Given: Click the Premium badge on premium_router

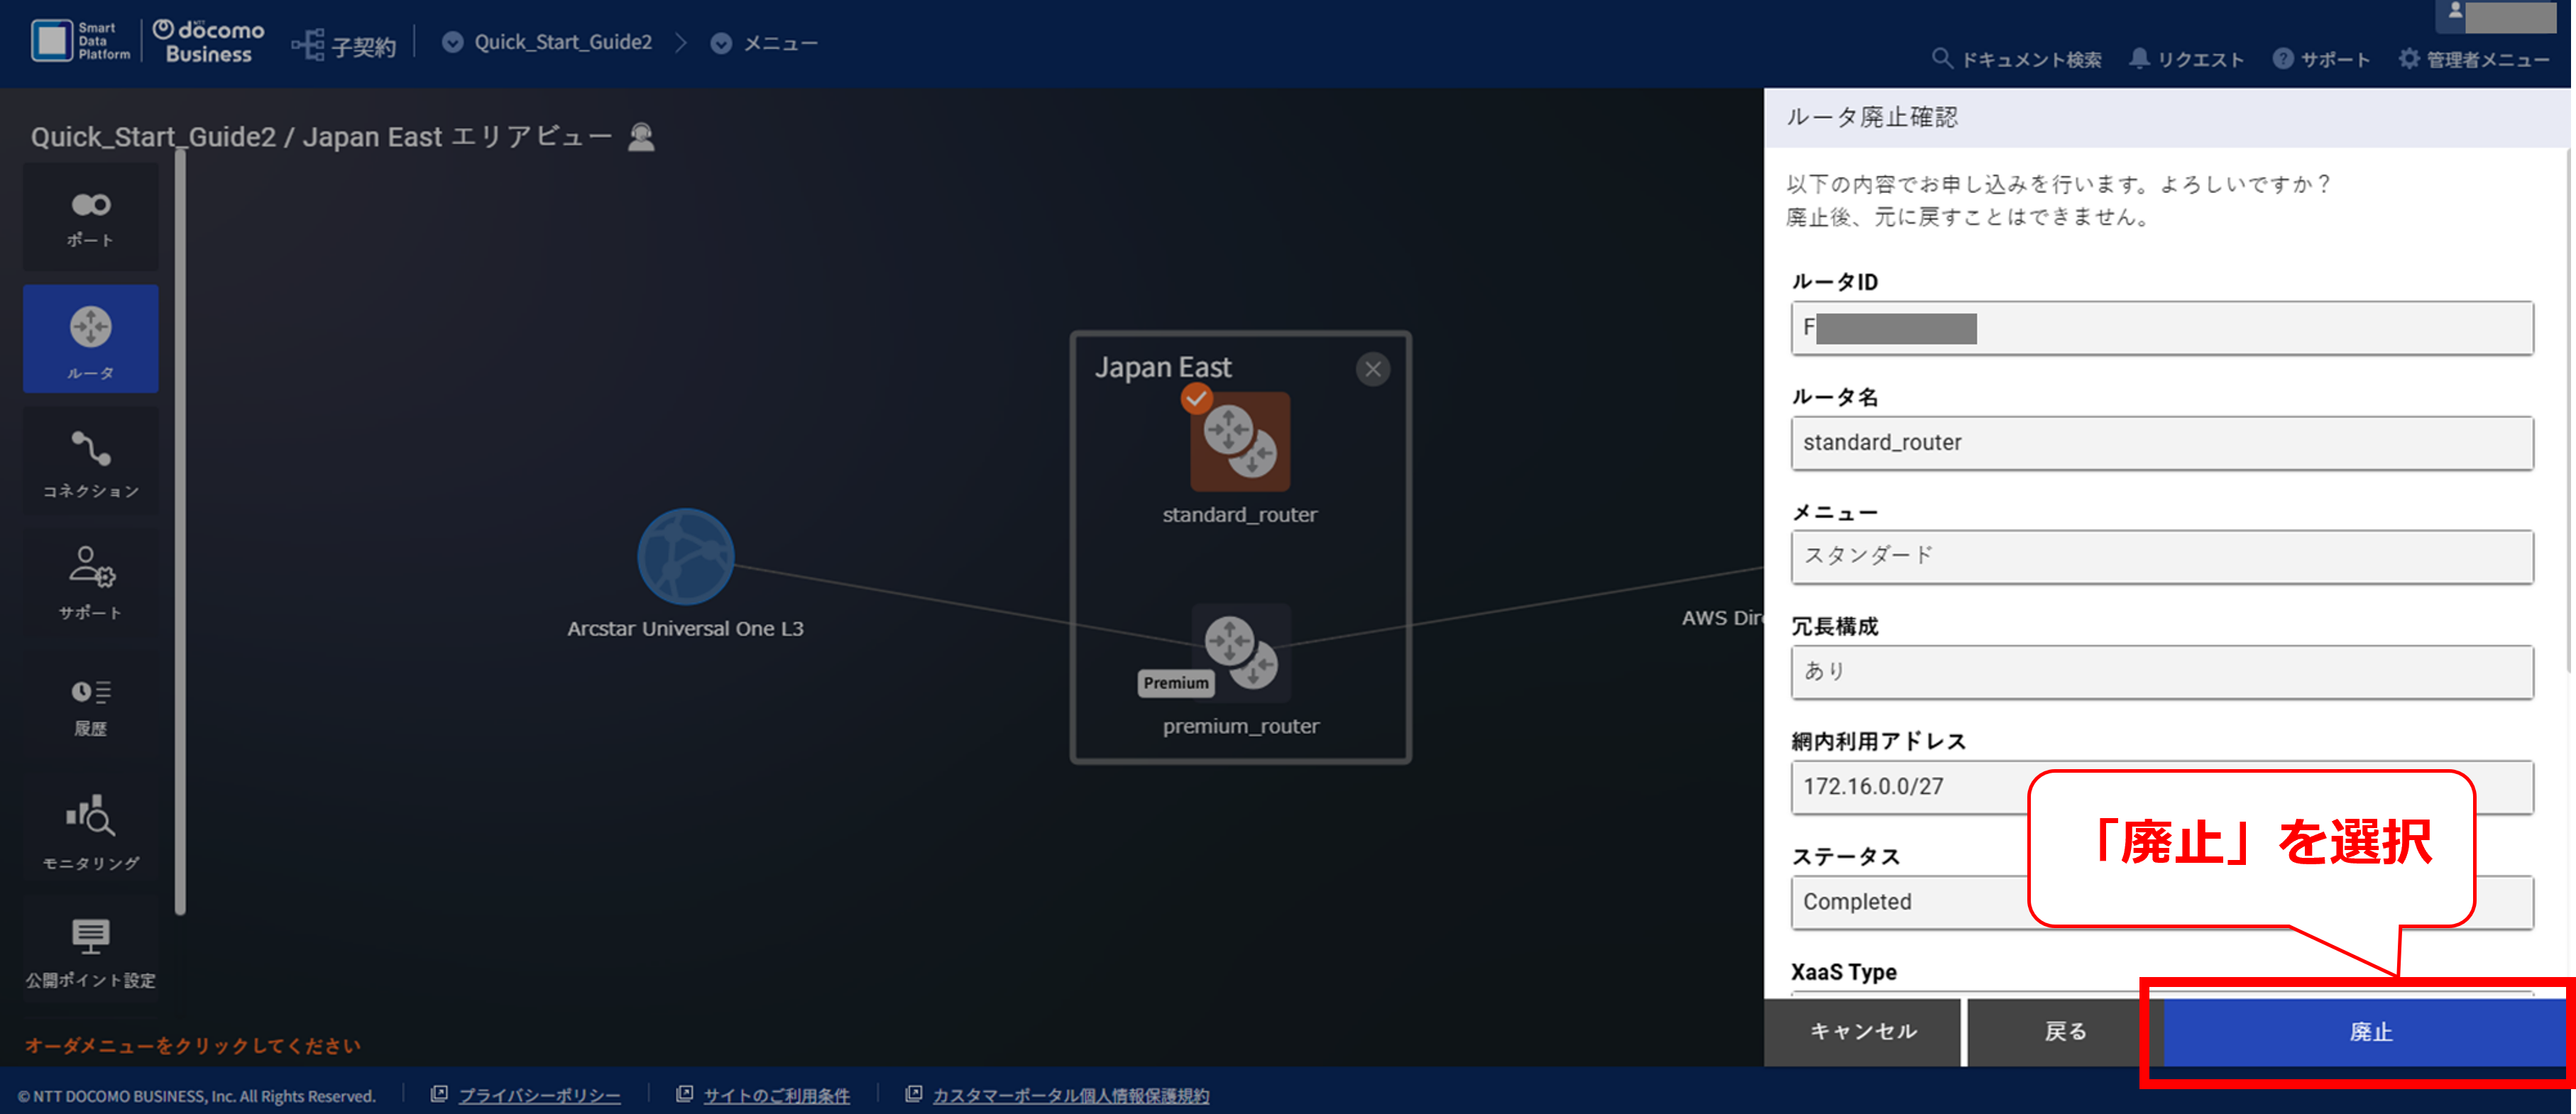Looking at the screenshot, I should [1176, 683].
